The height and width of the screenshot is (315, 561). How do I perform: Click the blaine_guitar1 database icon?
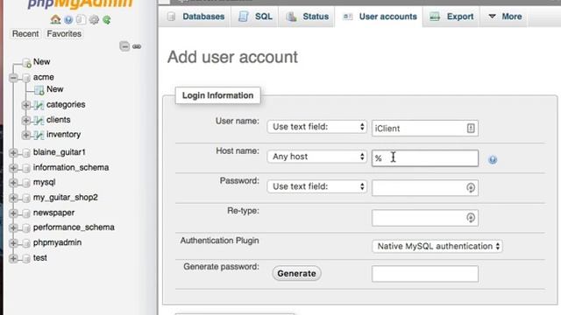coord(26,153)
